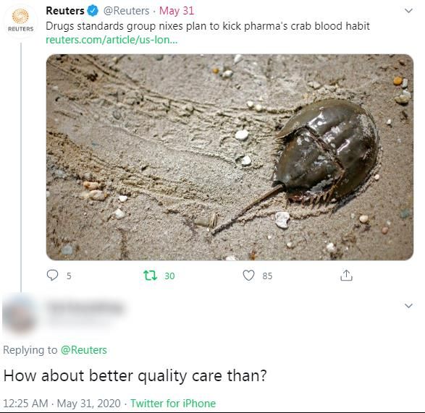The image size is (425, 413).
Task: Like the tweet with the heart icon
Action: (248, 276)
